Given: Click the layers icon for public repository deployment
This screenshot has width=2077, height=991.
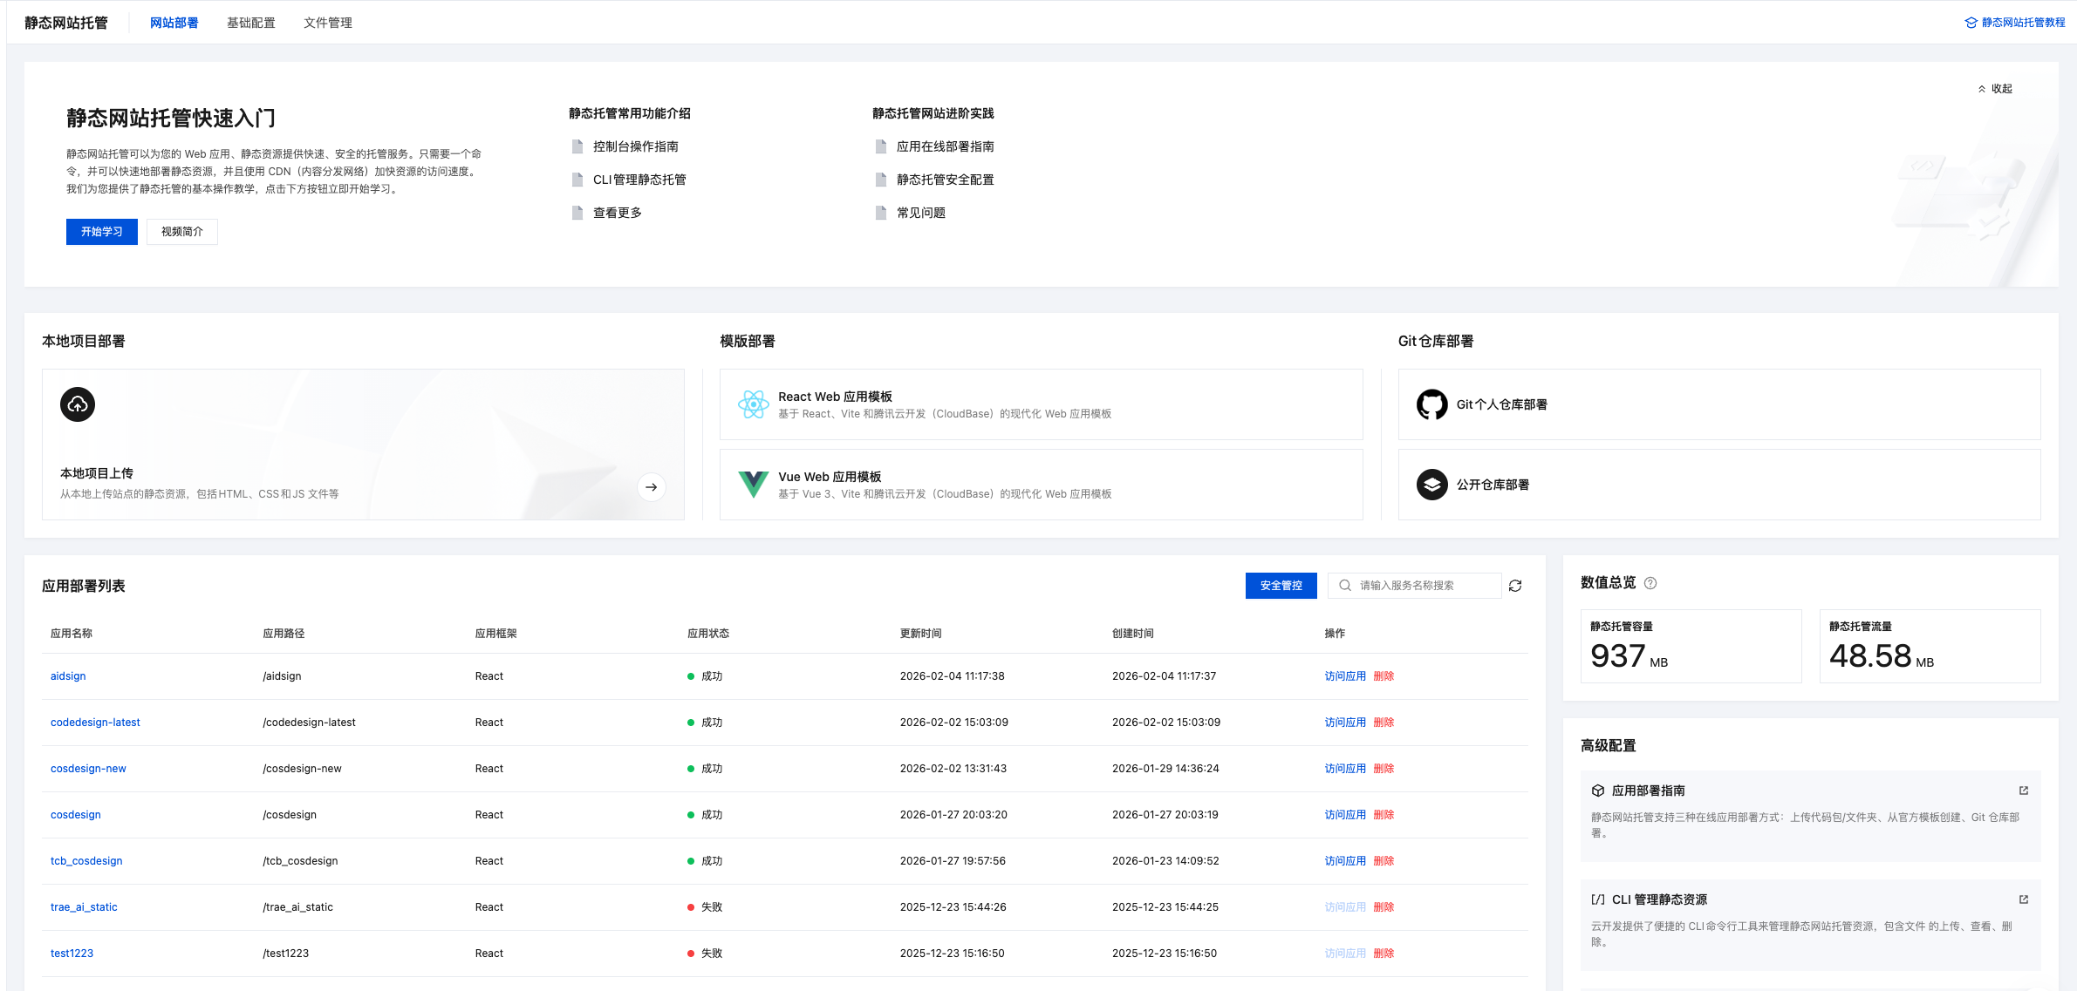Looking at the screenshot, I should click(x=1431, y=485).
